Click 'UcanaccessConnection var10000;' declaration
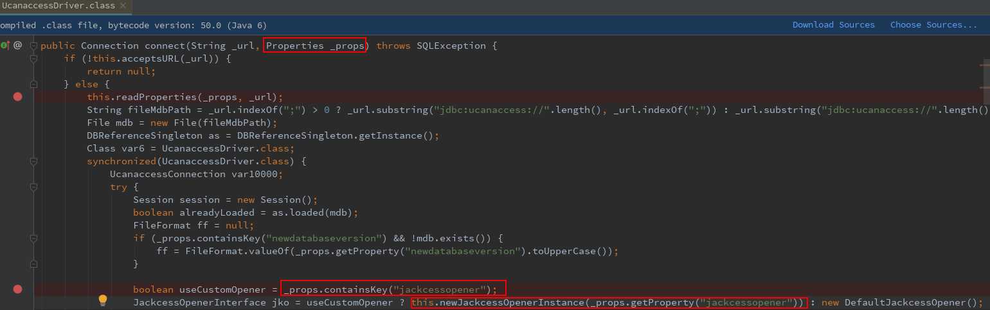The width and height of the screenshot is (990, 310). [x=196, y=174]
